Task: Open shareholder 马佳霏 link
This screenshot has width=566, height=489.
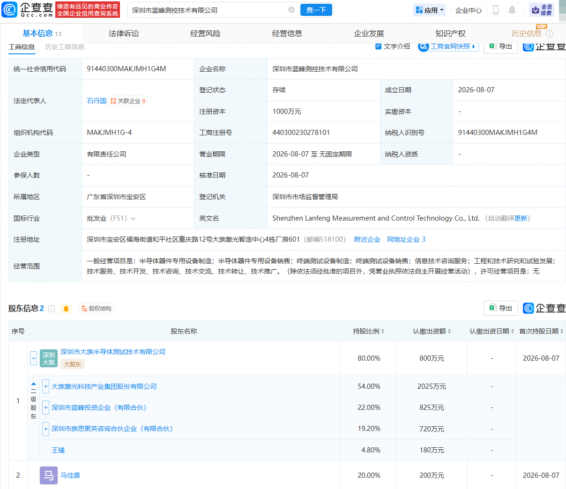Action: click(70, 475)
